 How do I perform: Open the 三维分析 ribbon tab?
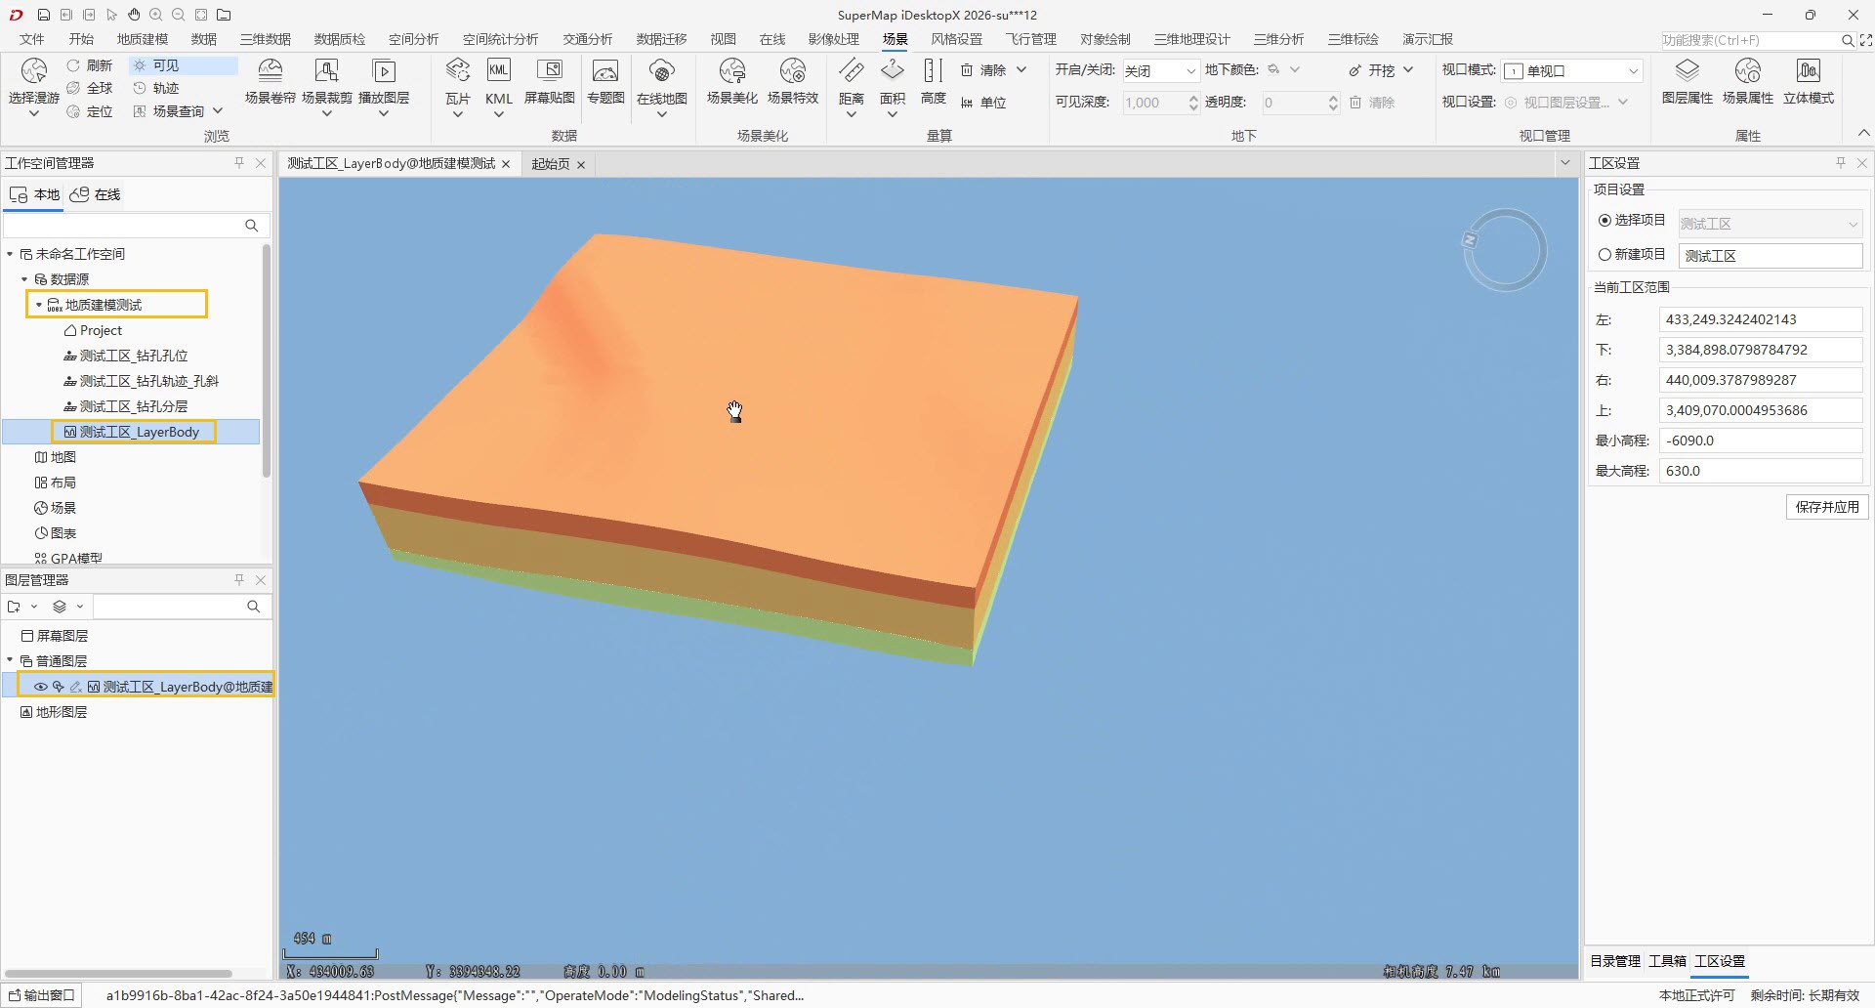click(x=1278, y=39)
